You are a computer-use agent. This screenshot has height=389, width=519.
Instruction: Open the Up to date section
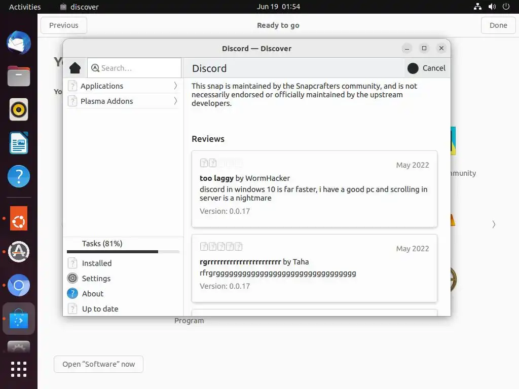tap(123, 309)
